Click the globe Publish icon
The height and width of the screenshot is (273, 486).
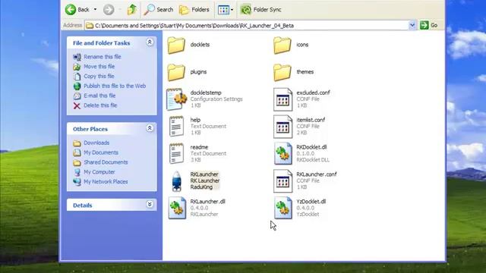77,86
